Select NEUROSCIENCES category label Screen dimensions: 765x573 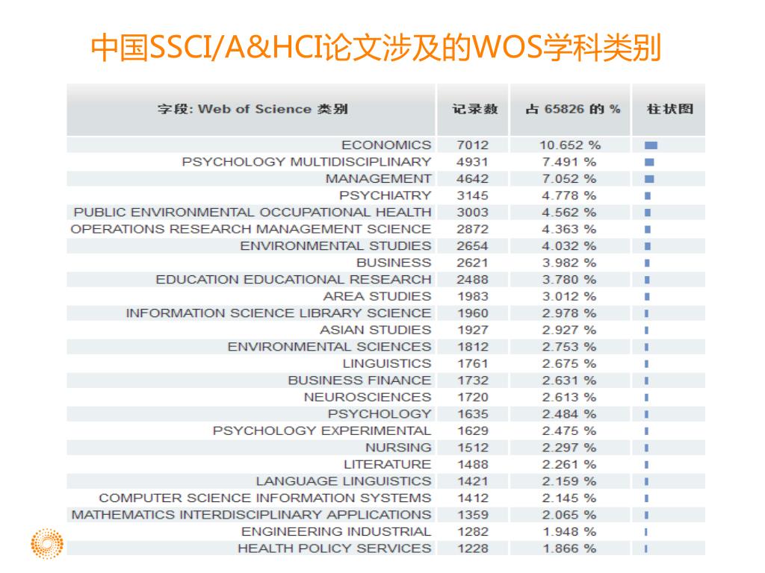click(x=368, y=397)
